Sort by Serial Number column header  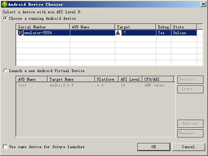pos(43,27)
